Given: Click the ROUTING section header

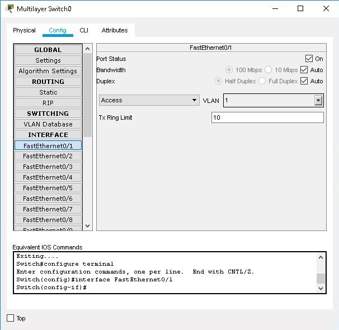Looking at the screenshot, I should point(48,82).
